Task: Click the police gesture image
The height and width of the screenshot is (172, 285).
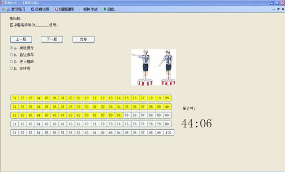Action: tap(153, 67)
